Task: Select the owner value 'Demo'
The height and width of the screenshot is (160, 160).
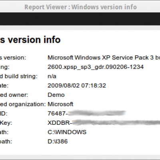Action: [x=56, y=95]
